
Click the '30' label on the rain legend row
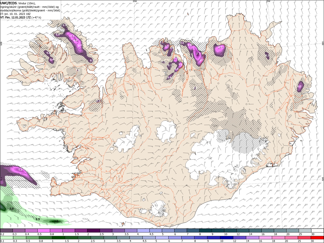(313, 241)
